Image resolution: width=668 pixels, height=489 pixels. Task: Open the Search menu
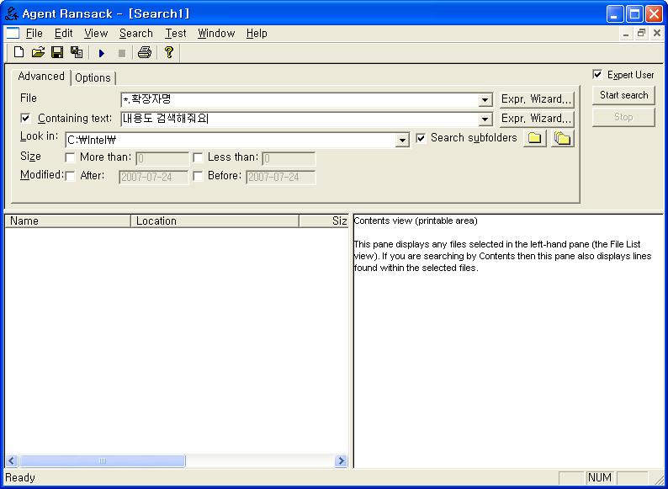pos(136,34)
